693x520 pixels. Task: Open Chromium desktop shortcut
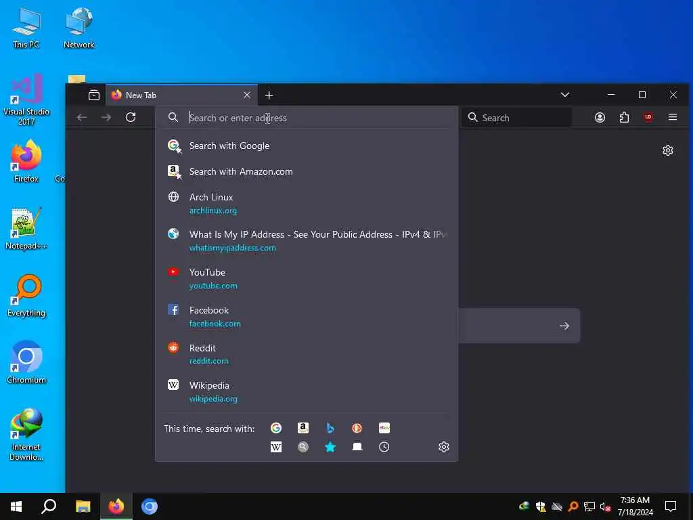pyautogui.click(x=26, y=362)
